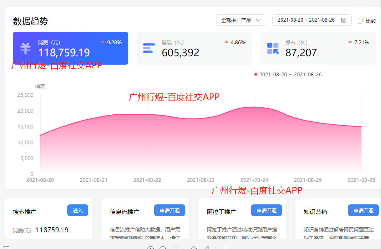Click the 9.28% change value on 消费 card
Screen dimensions: 381x249
coord(114,42)
